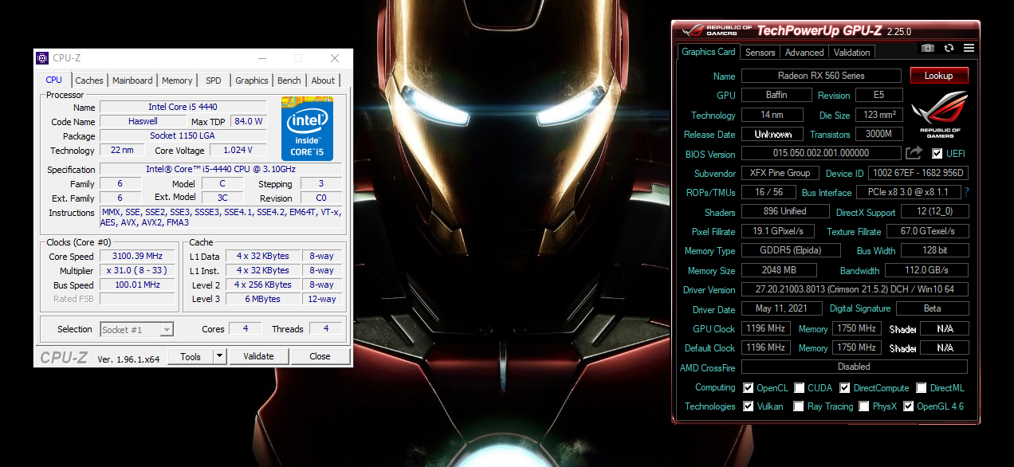Toggle the PhysX checkbox
The width and height of the screenshot is (1014, 467).
click(x=864, y=406)
